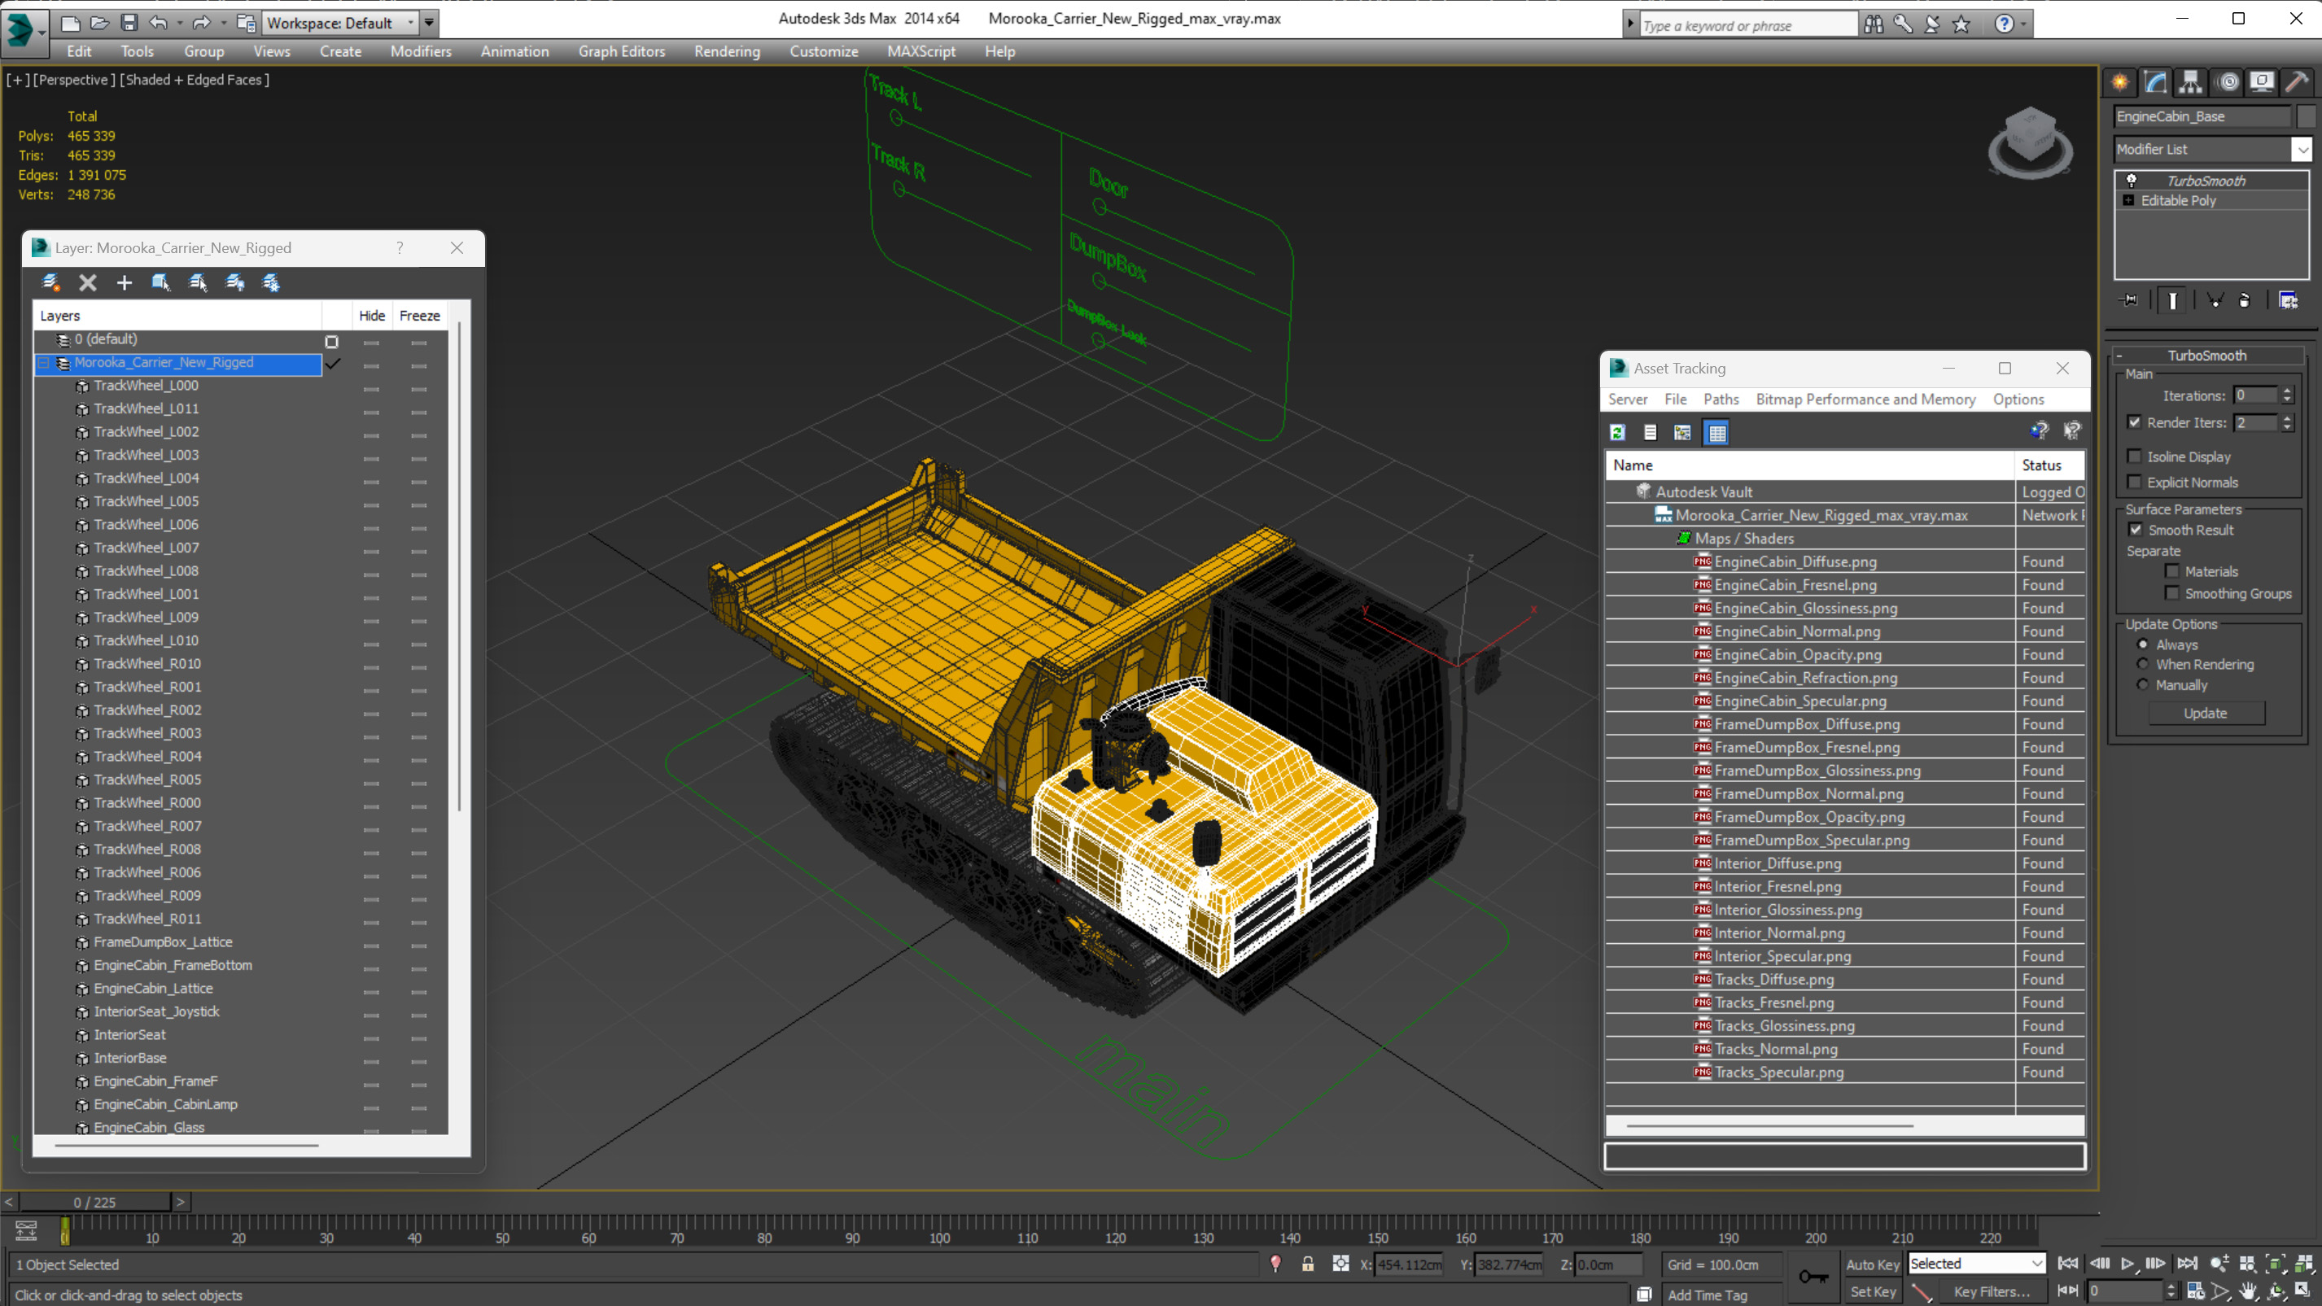Enable Separate by Smoothing Groups checkbox
This screenshot has width=2322, height=1306.
(x=2172, y=592)
